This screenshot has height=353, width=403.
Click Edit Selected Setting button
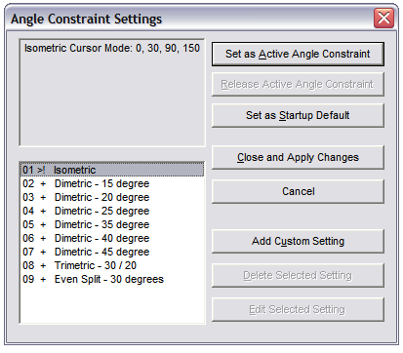pos(298,309)
